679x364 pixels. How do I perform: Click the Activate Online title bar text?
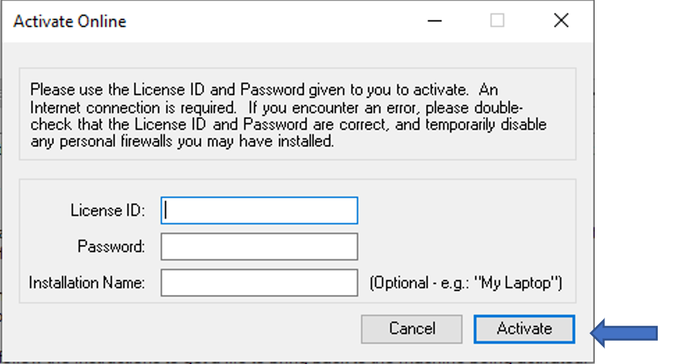point(70,21)
